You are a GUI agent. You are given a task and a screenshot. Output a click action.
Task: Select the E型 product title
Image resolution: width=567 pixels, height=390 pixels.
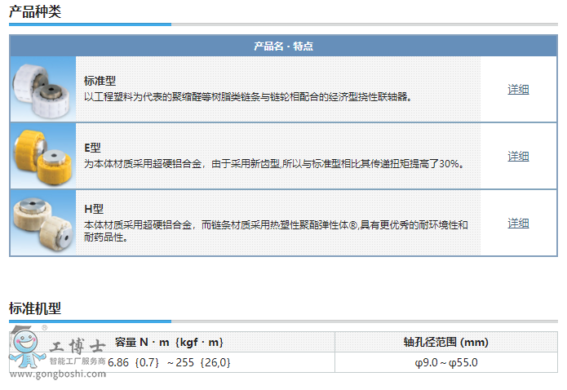[x=92, y=148]
